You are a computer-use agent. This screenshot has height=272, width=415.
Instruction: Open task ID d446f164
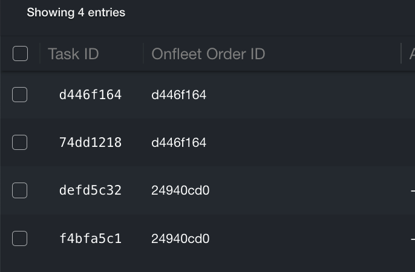[90, 95]
